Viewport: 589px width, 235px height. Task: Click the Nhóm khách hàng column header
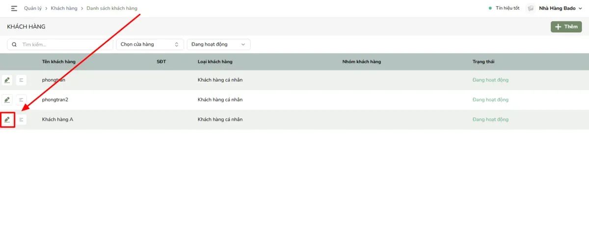point(362,62)
